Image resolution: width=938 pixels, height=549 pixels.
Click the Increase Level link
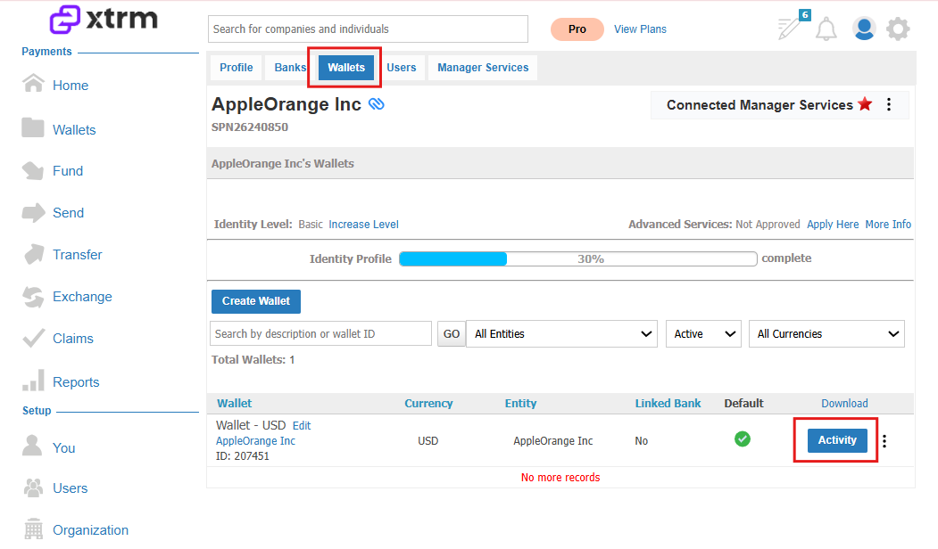click(x=364, y=225)
